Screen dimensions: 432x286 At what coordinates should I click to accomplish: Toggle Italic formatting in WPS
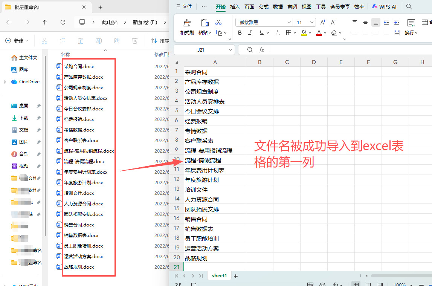pyautogui.click(x=250, y=33)
